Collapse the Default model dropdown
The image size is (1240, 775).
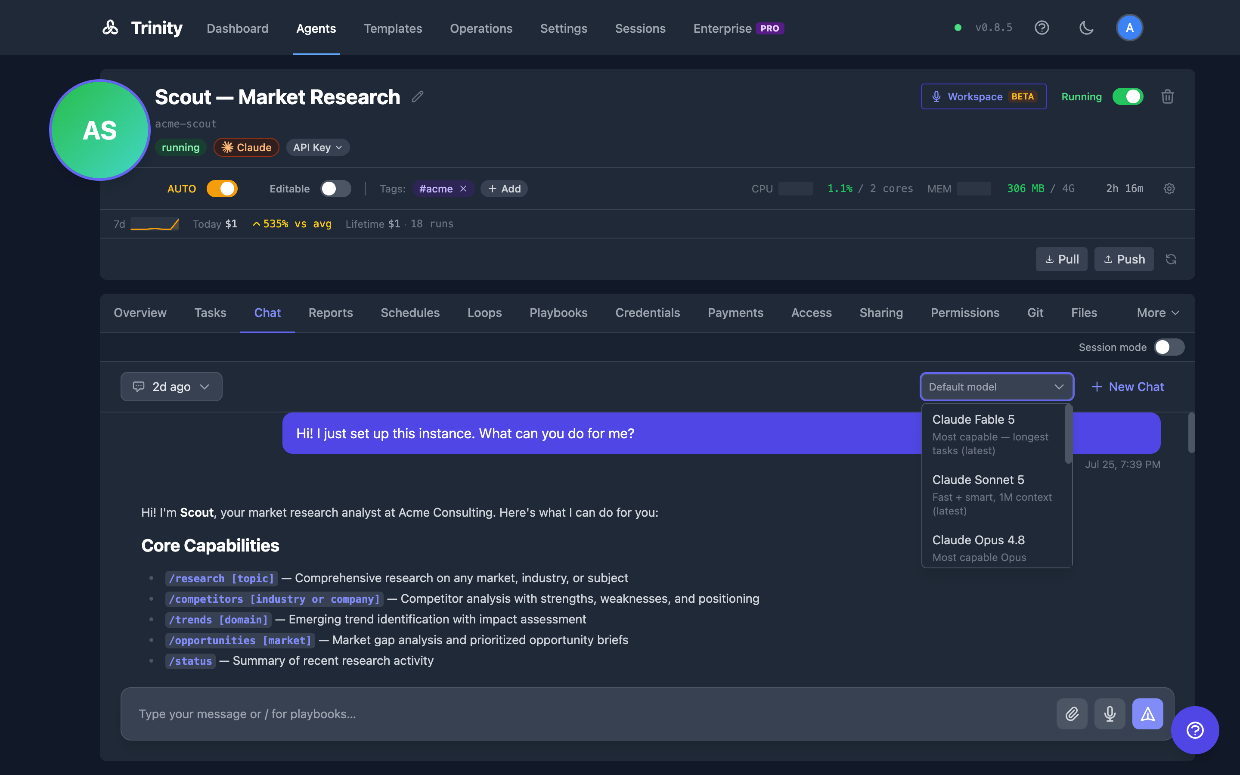point(997,387)
